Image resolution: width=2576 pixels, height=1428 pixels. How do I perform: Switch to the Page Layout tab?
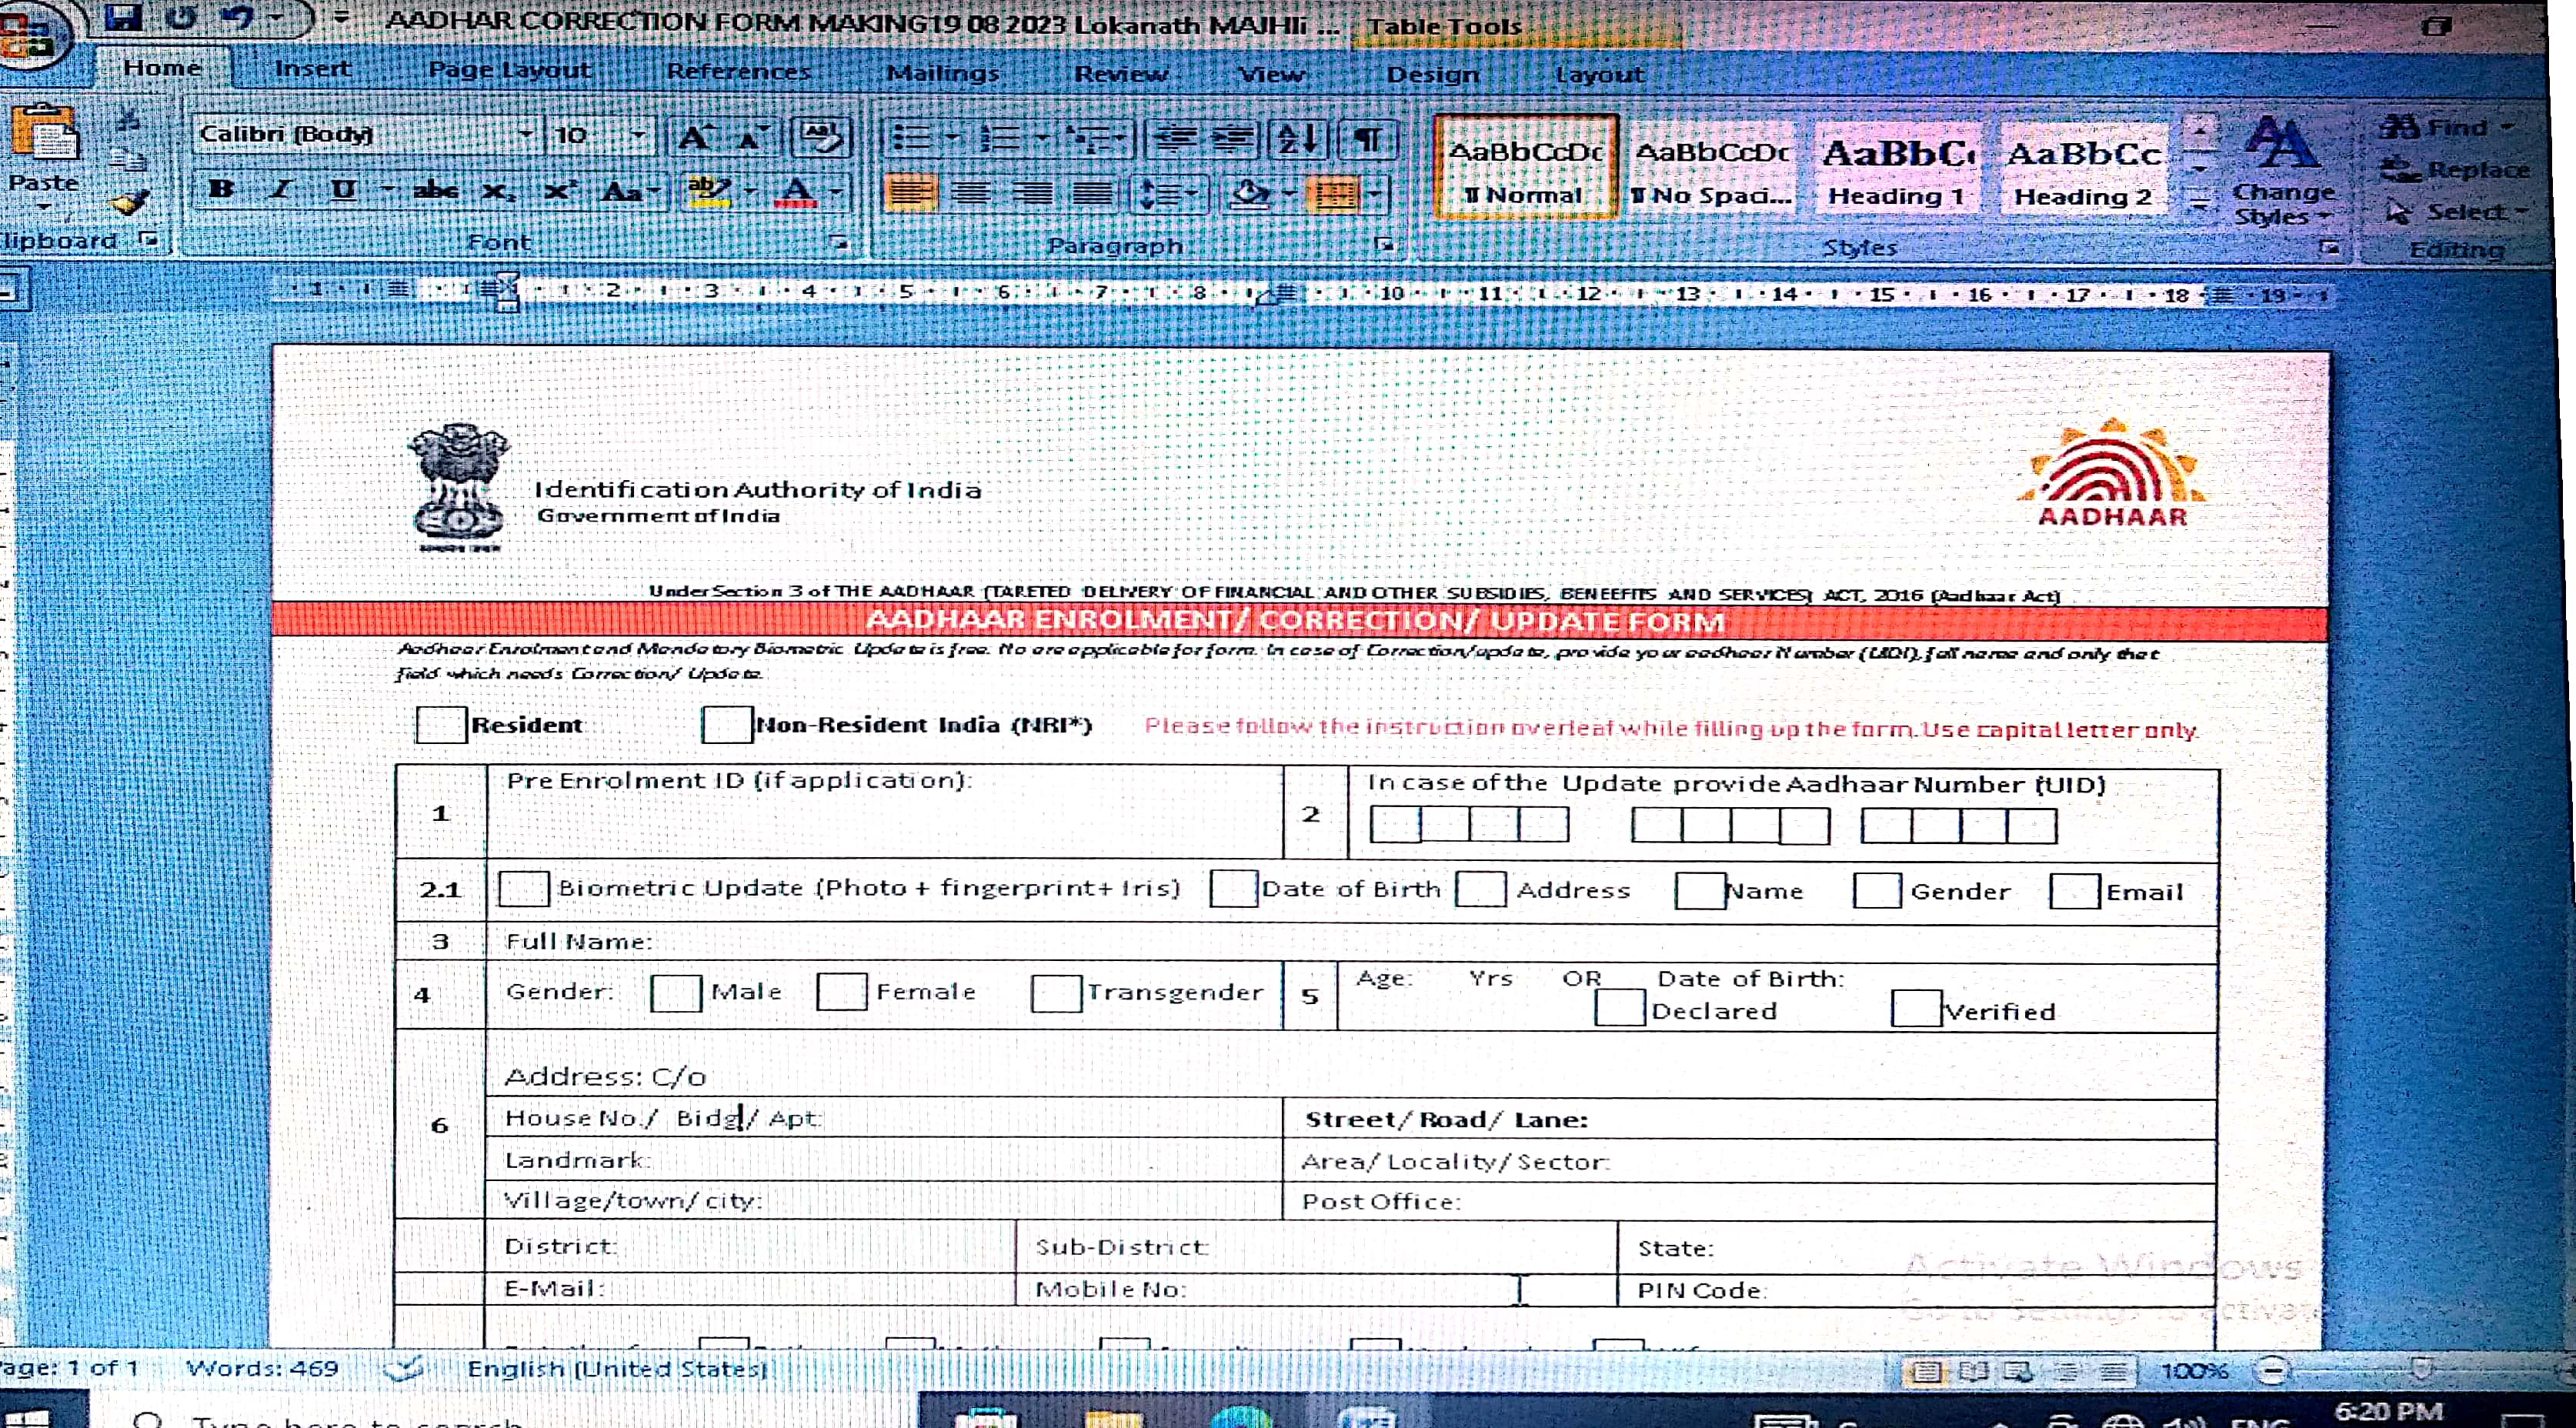coord(509,70)
